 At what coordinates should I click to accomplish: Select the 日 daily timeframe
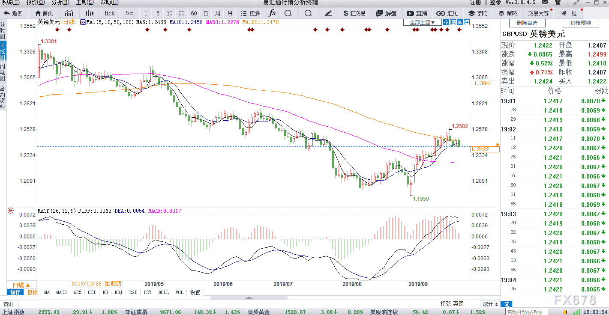tap(206, 13)
